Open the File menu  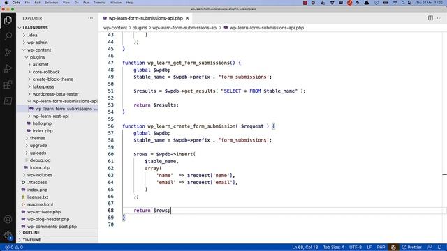(27, 3)
